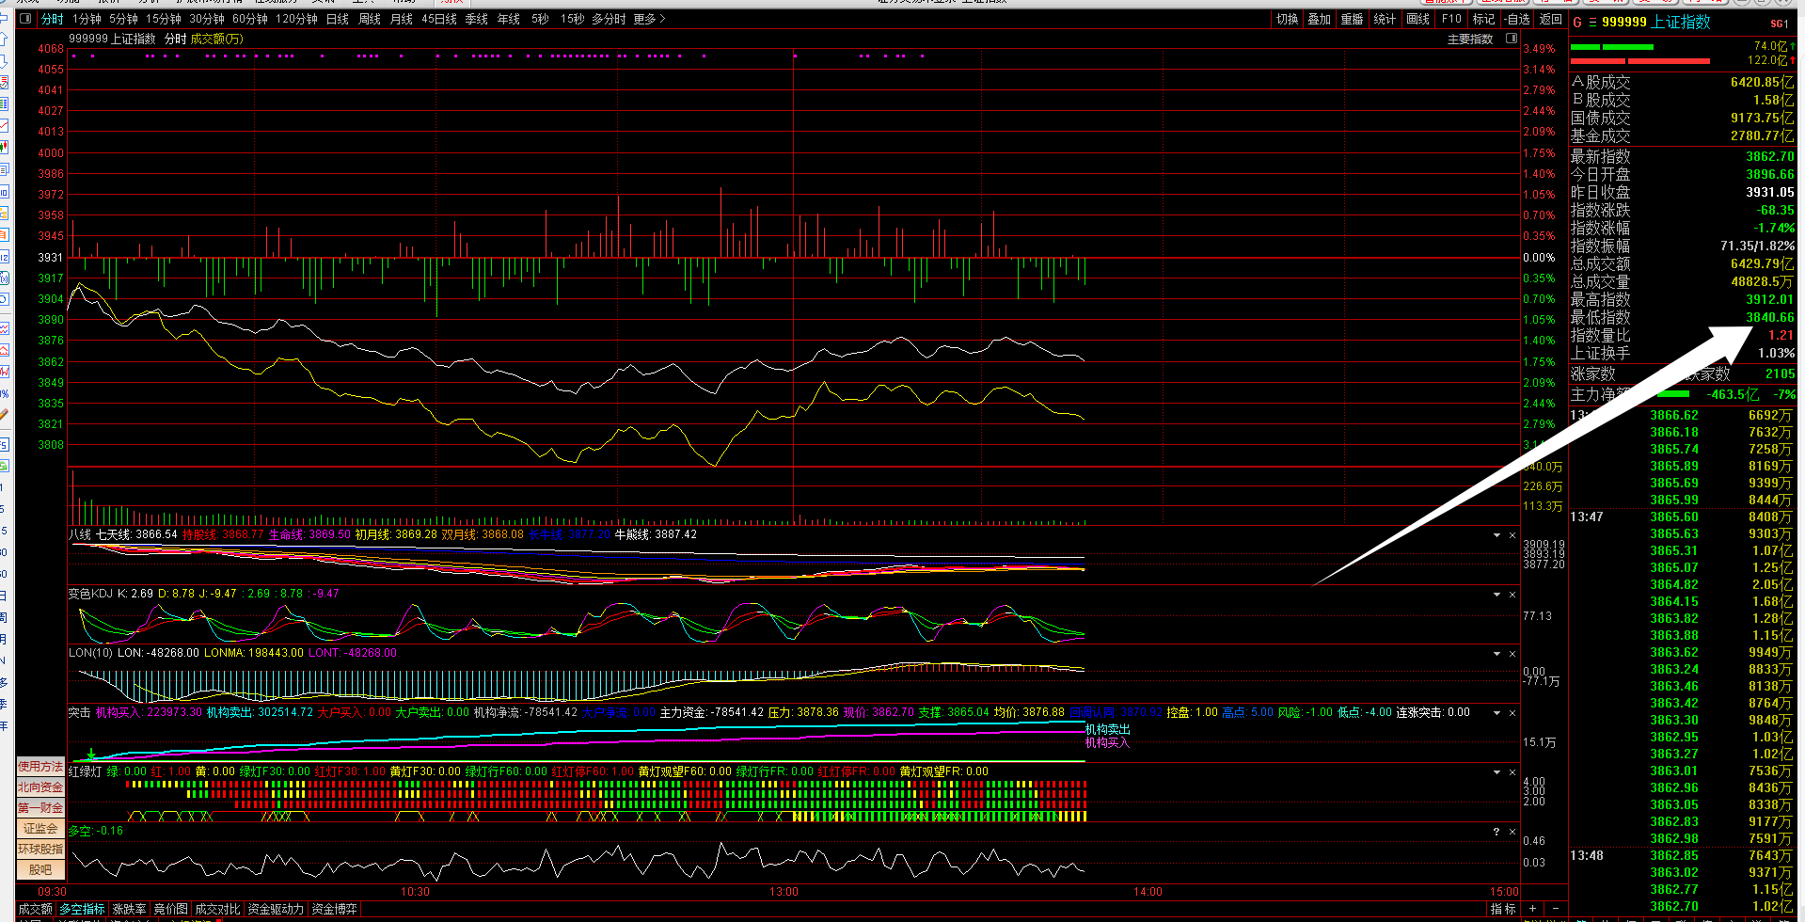Viewport: 1805px width, 922px height.
Task: Open help for the 多空 indicator
Action: click(1496, 832)
